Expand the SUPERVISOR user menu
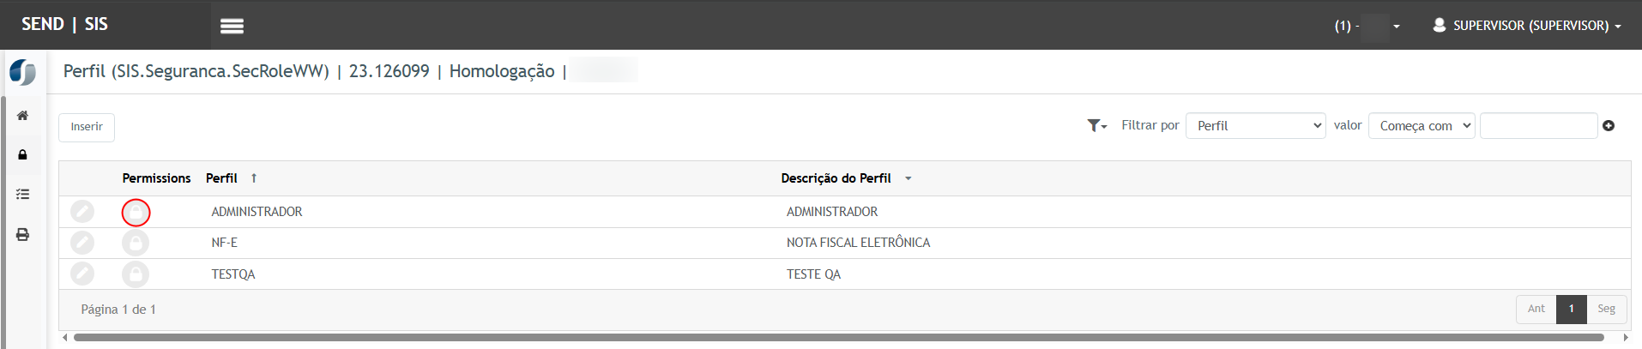This screenshot has height=349, width=1642. (x=1528, y=26)
